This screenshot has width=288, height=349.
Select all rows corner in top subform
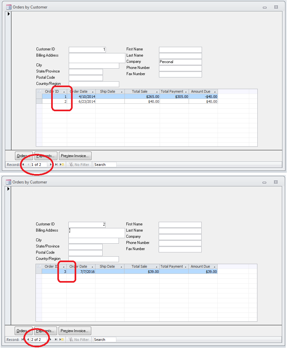pyautogui.click(x=39, y=92)
